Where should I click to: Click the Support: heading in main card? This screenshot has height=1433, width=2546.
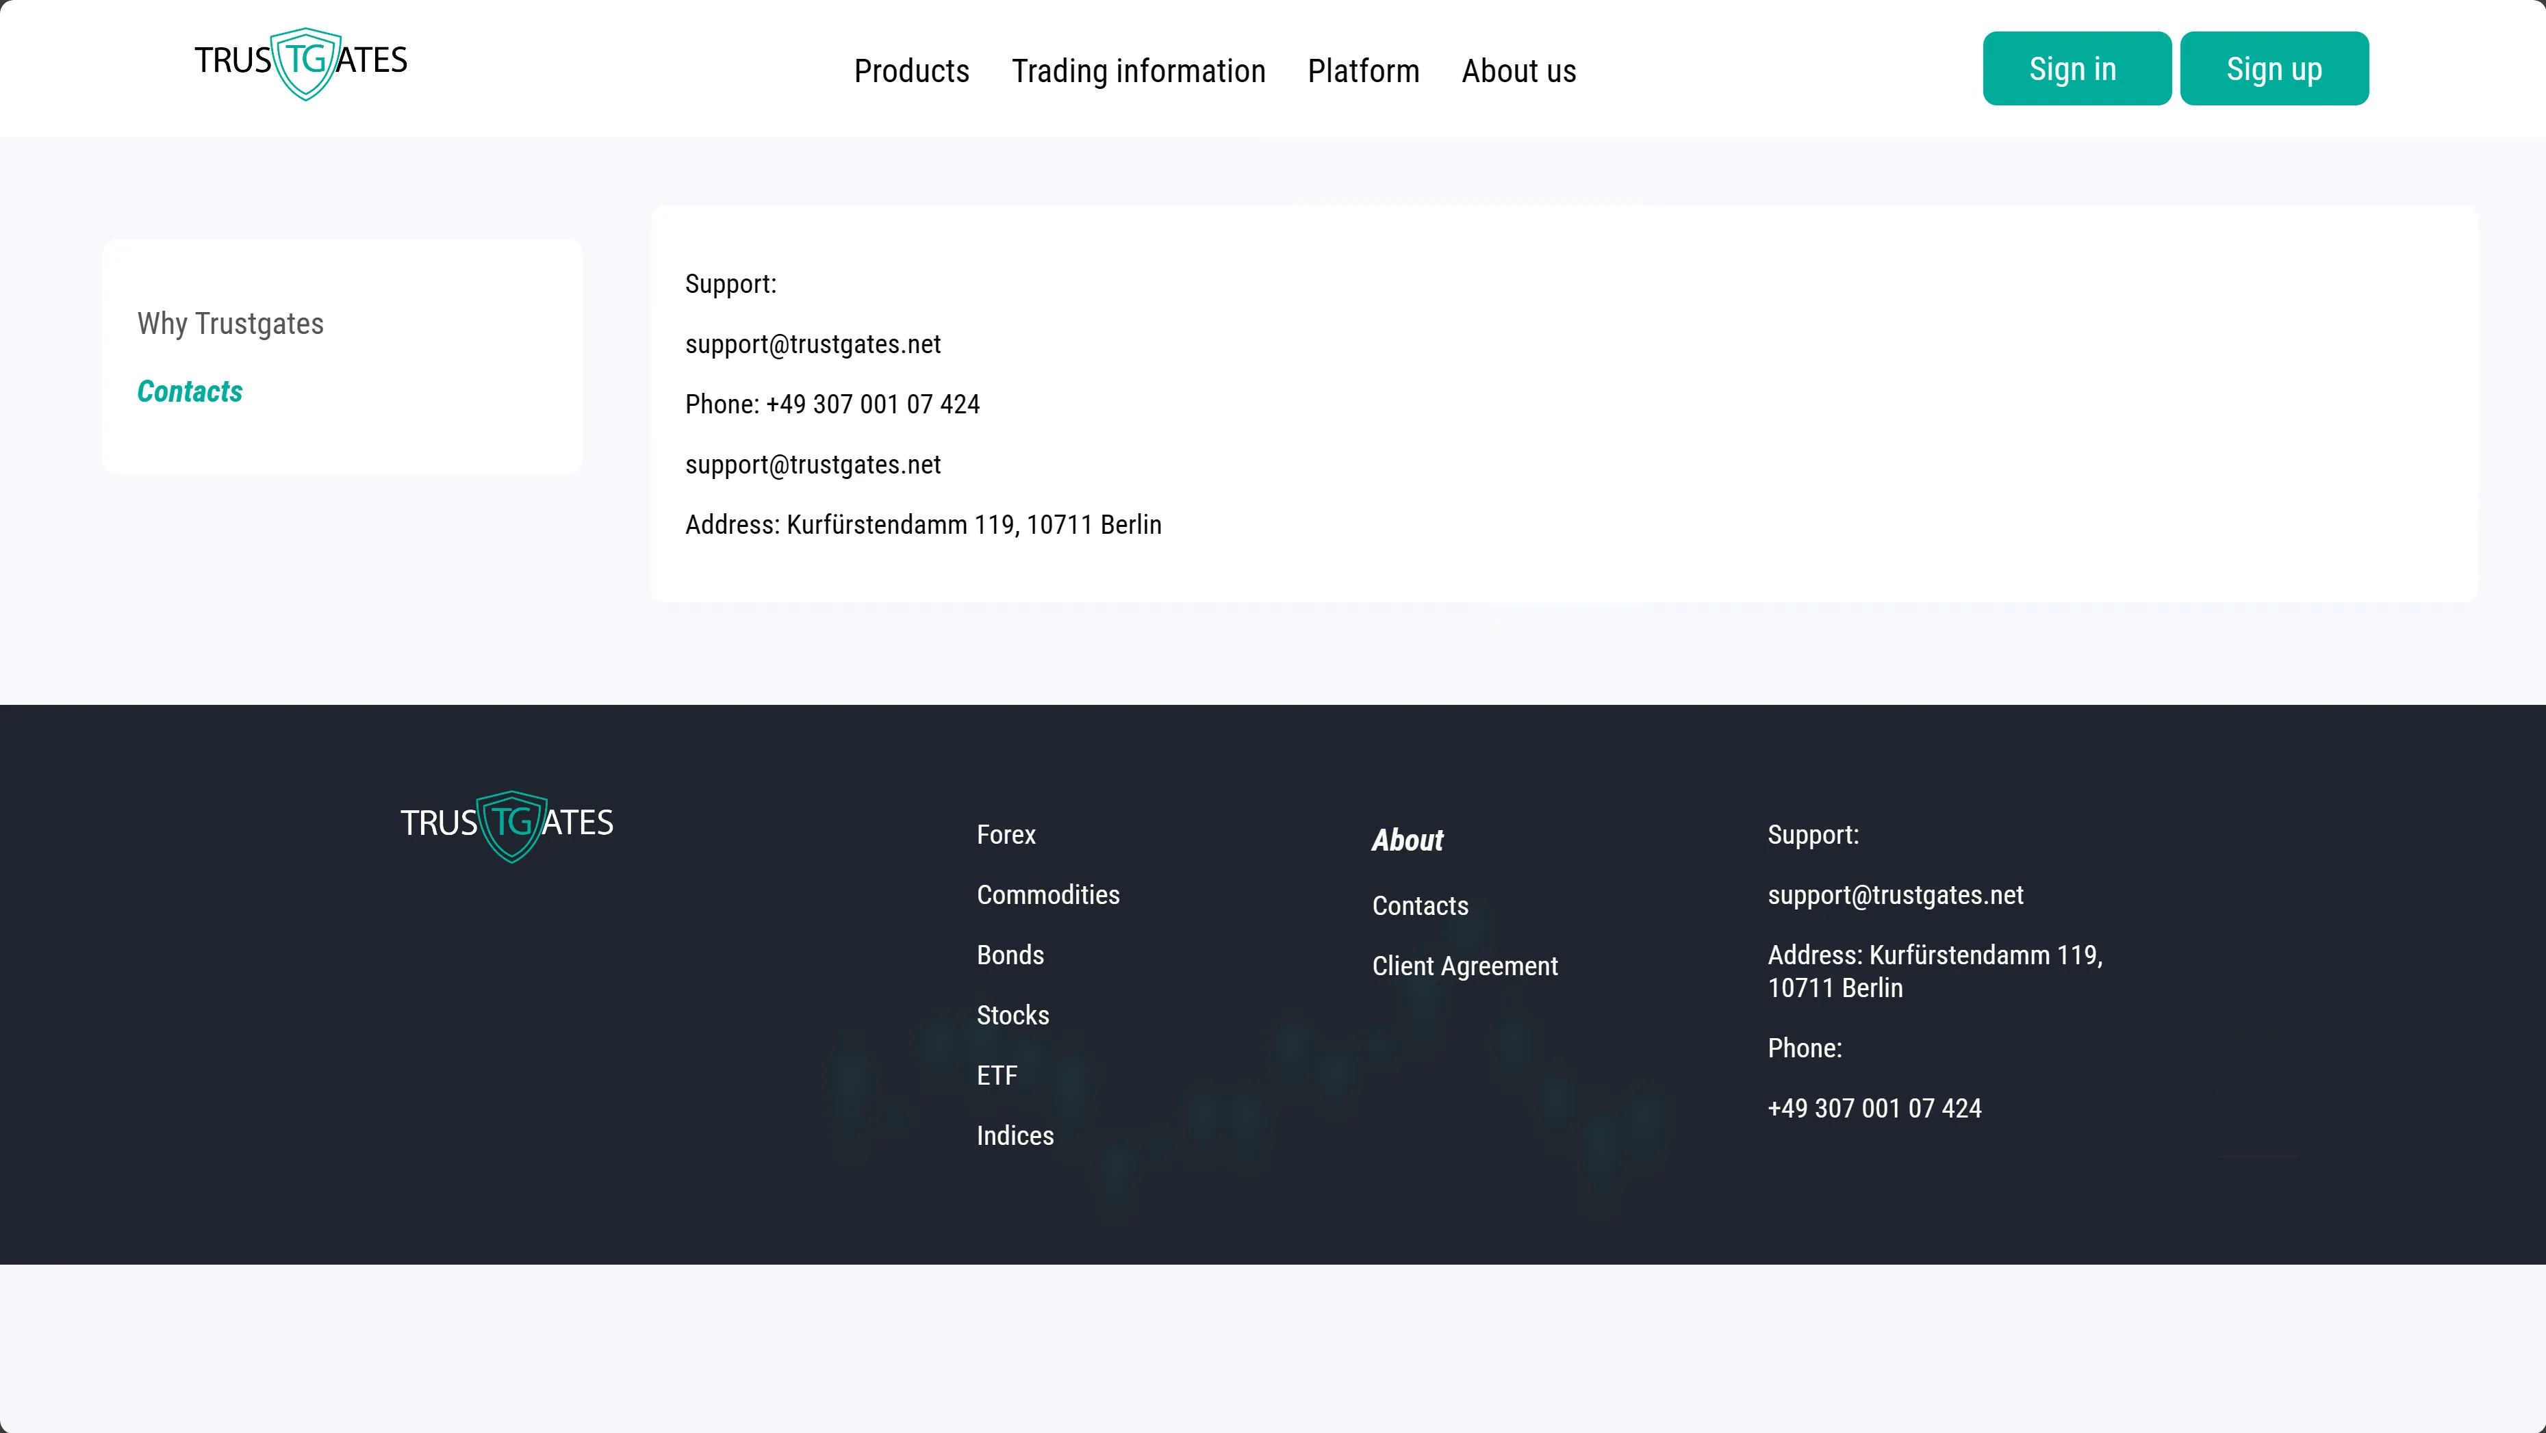pos(730,285)
